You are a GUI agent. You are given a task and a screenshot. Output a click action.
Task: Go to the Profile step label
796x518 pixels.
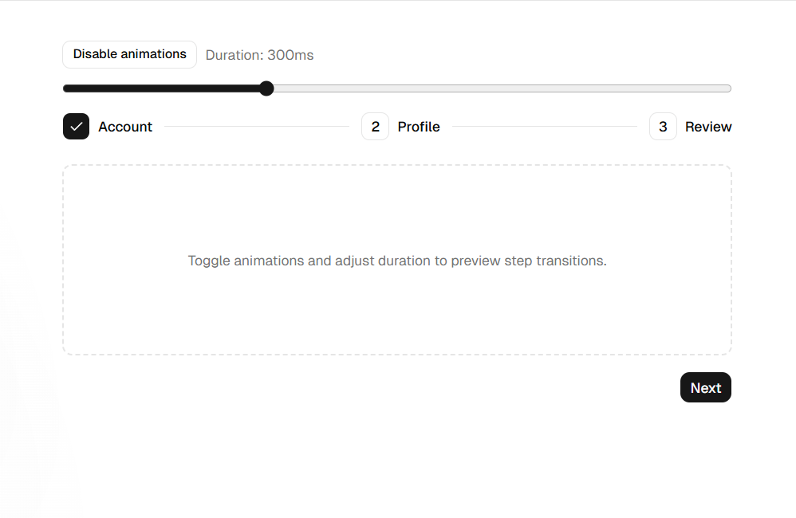pyautogui.click(x=419, y=127)
